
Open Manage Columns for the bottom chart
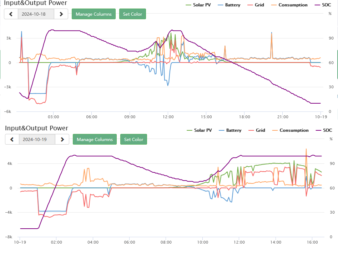click(x=95, y=140)
